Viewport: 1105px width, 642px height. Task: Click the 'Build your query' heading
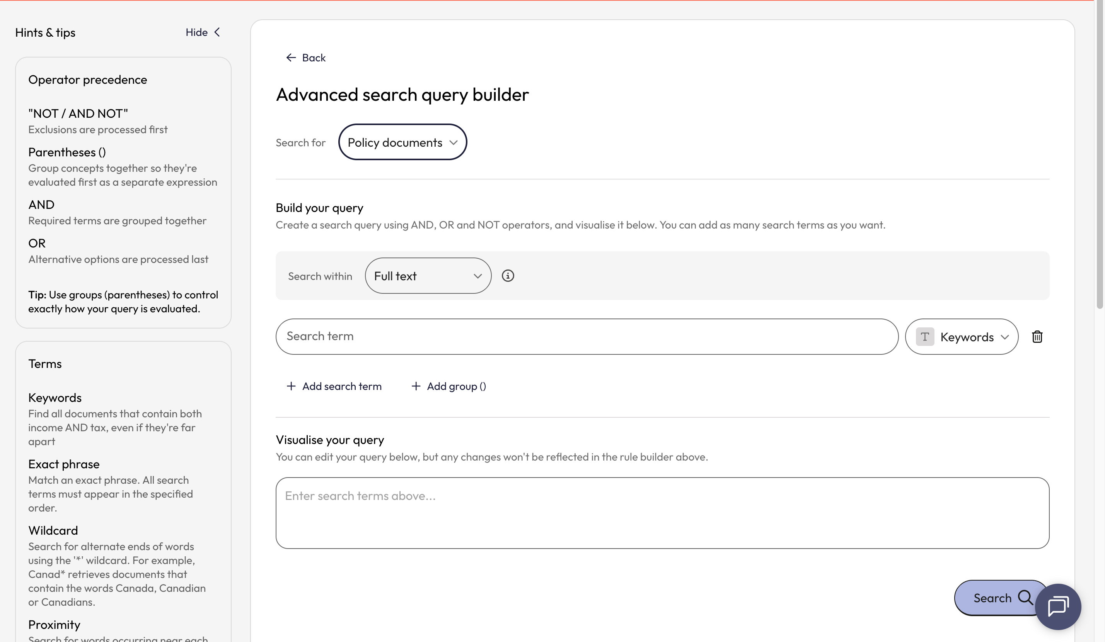(x=319, y=208)
